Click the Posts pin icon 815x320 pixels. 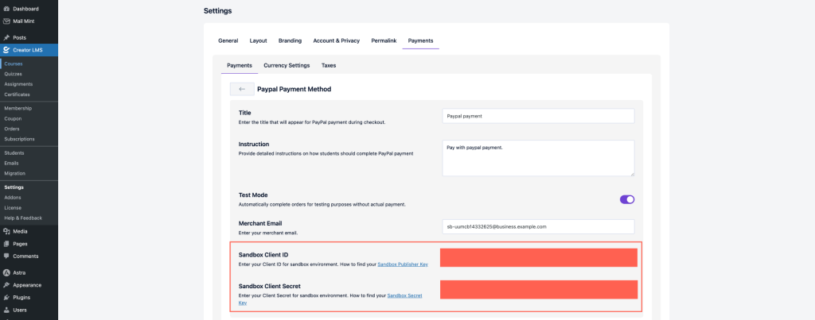[x=6, y=37]
